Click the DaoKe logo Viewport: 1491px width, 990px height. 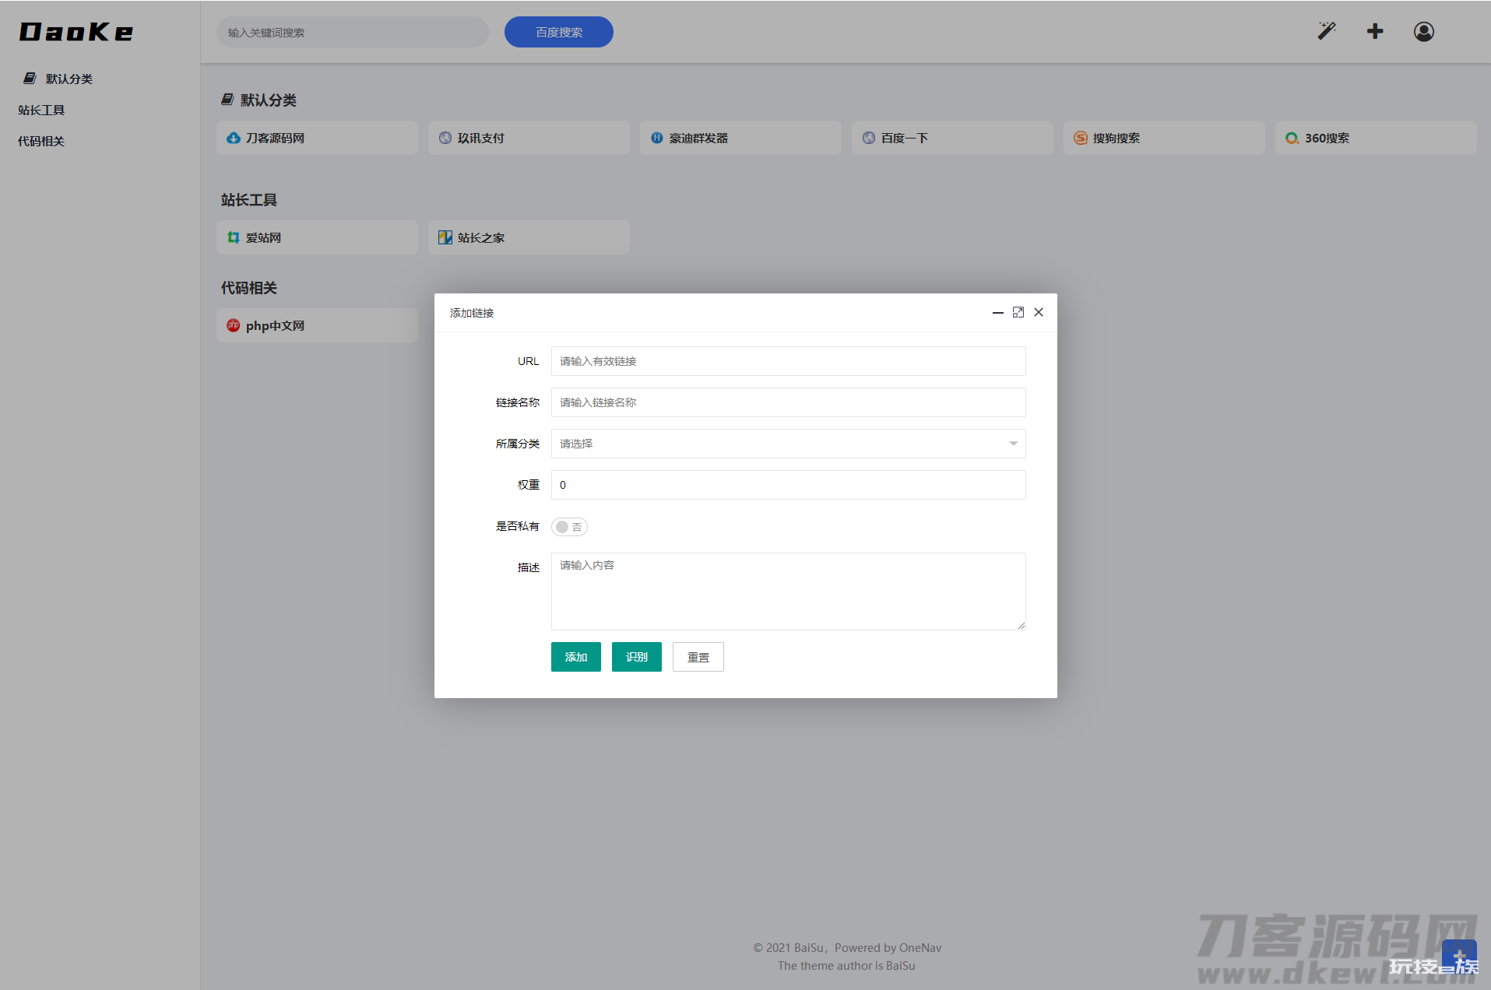pyautogui.click(x=76, y=32)
